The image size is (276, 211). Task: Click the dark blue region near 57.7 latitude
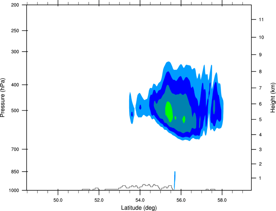pyautogui.click(x=217, y=106)
